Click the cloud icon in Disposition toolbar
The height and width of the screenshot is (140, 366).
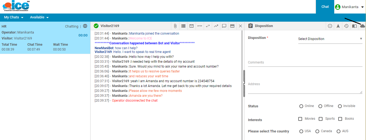tap(362, 26)
